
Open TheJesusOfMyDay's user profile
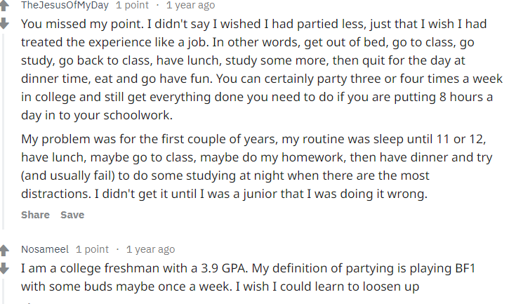(65, 6)
